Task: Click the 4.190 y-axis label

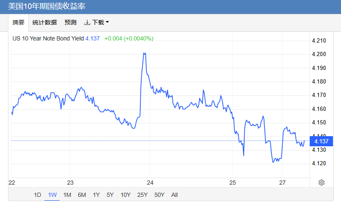Action: pos(319,68)
